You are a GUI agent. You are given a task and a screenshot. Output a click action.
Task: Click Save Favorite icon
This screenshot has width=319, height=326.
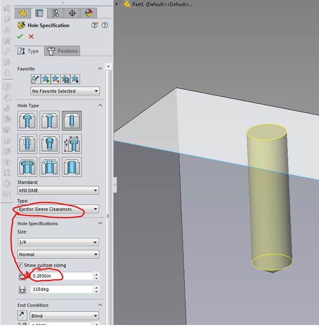pyautogui.click(x=65, y=79)
